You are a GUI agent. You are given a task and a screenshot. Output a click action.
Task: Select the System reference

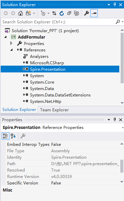coord(37,76)
